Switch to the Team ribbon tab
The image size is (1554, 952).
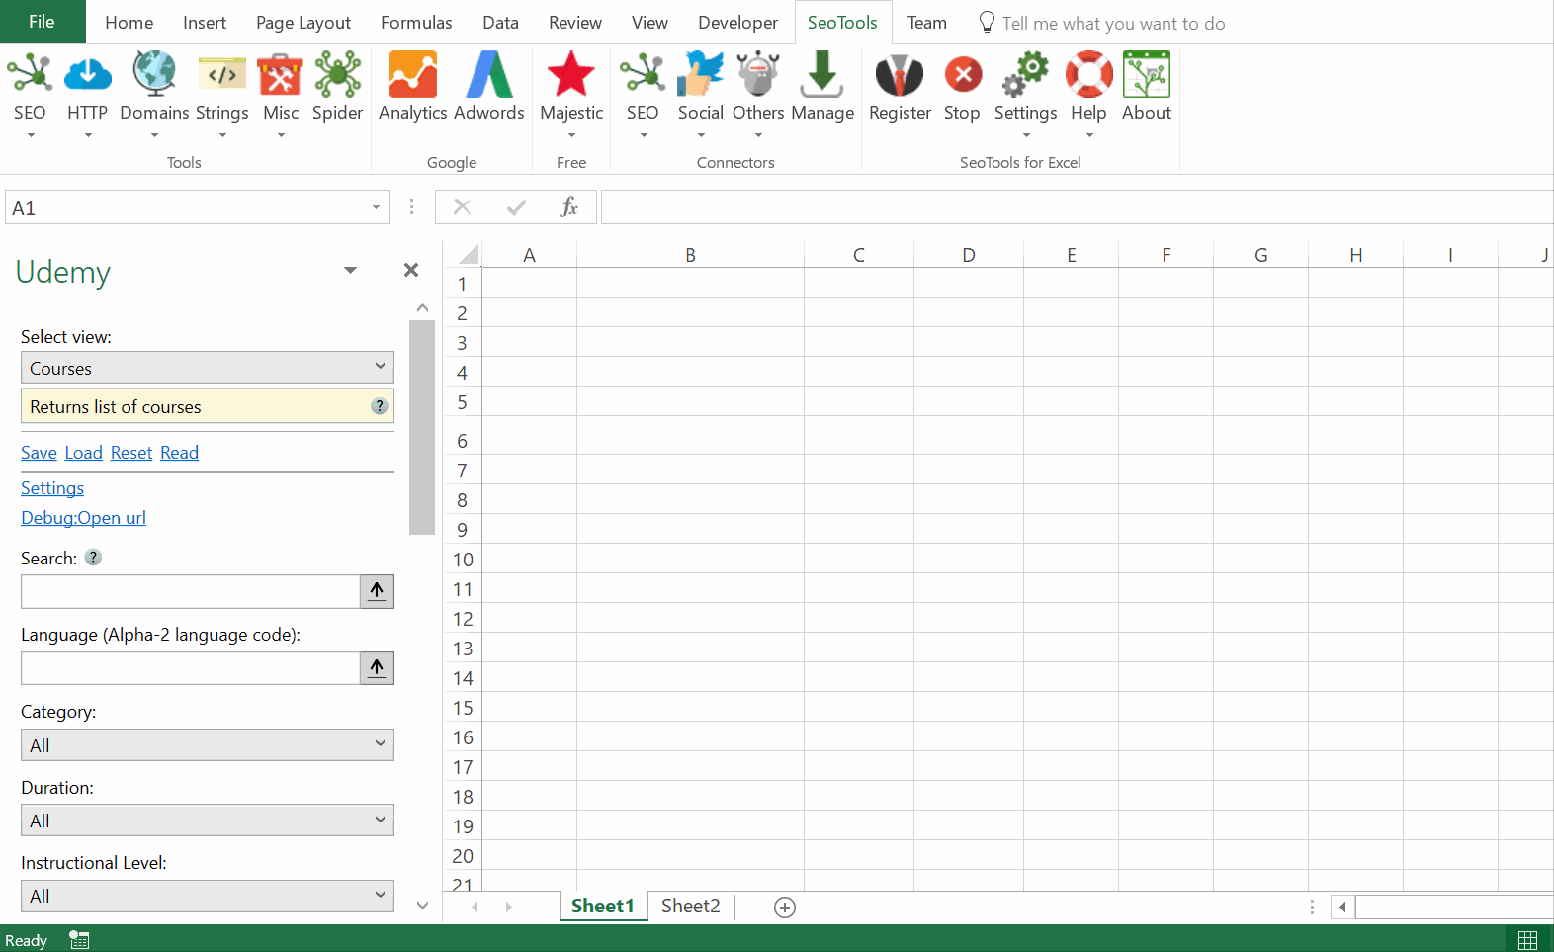pyautogui.click(x=927, y=23)
